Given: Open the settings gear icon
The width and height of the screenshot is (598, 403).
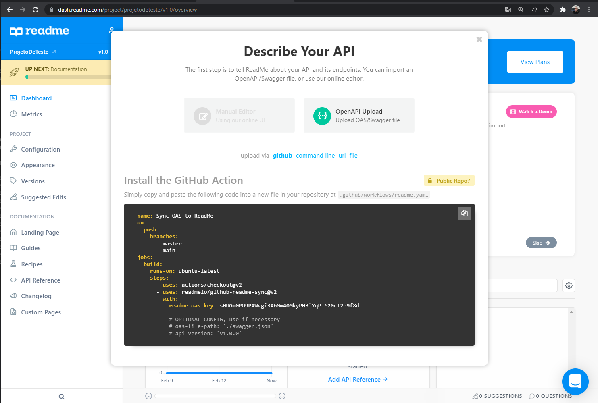Looking at the screenshot, I should pos(569,286).
